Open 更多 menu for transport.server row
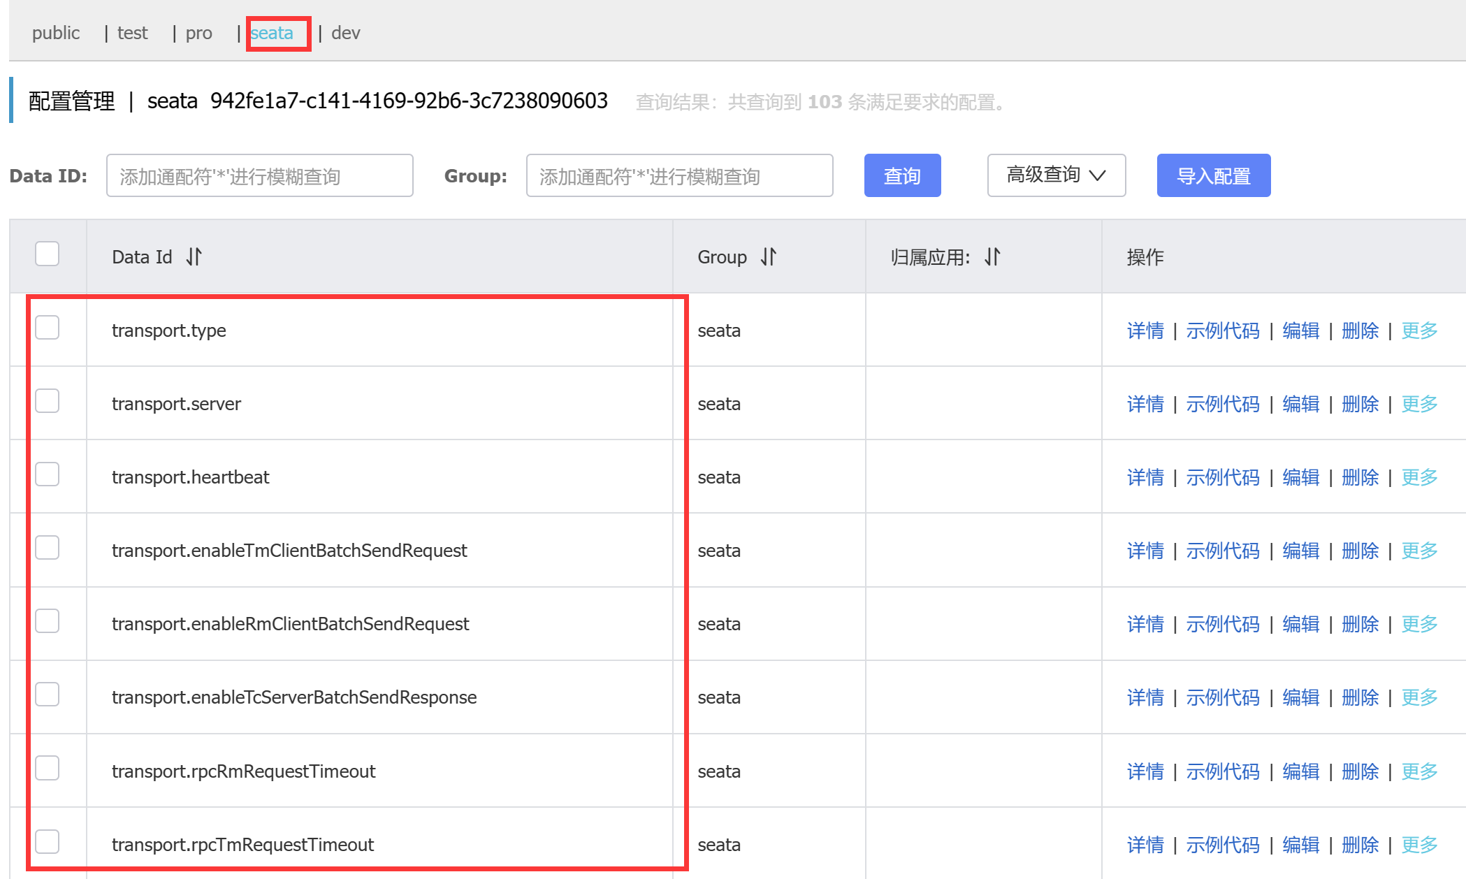 click(1419, 404)
